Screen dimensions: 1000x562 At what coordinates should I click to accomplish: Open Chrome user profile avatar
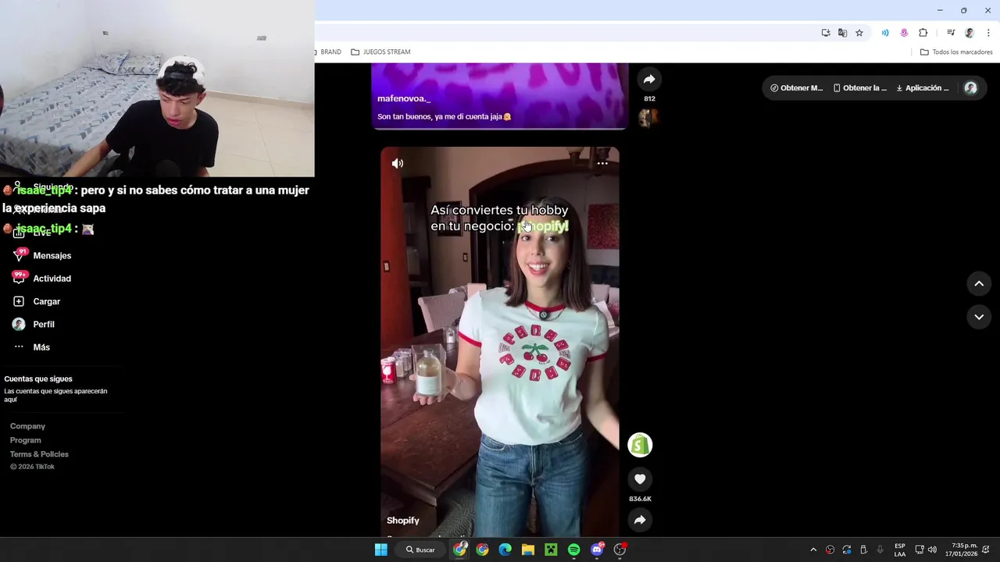coord(970,33)
